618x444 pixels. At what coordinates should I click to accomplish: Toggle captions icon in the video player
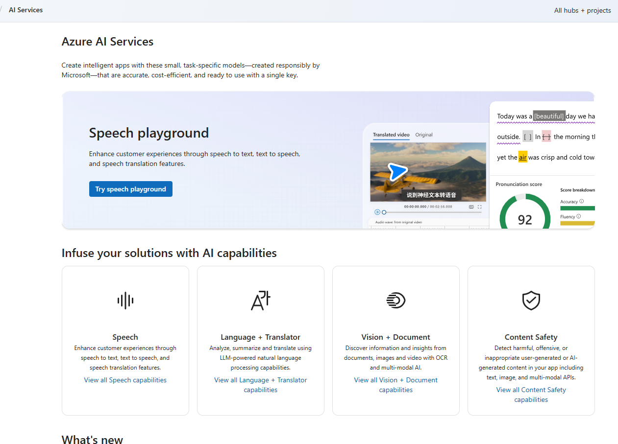click(x=471, y=207)
